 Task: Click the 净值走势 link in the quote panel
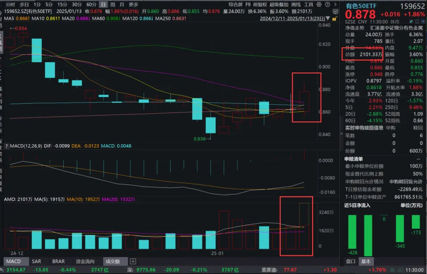[x=355, y=27]
